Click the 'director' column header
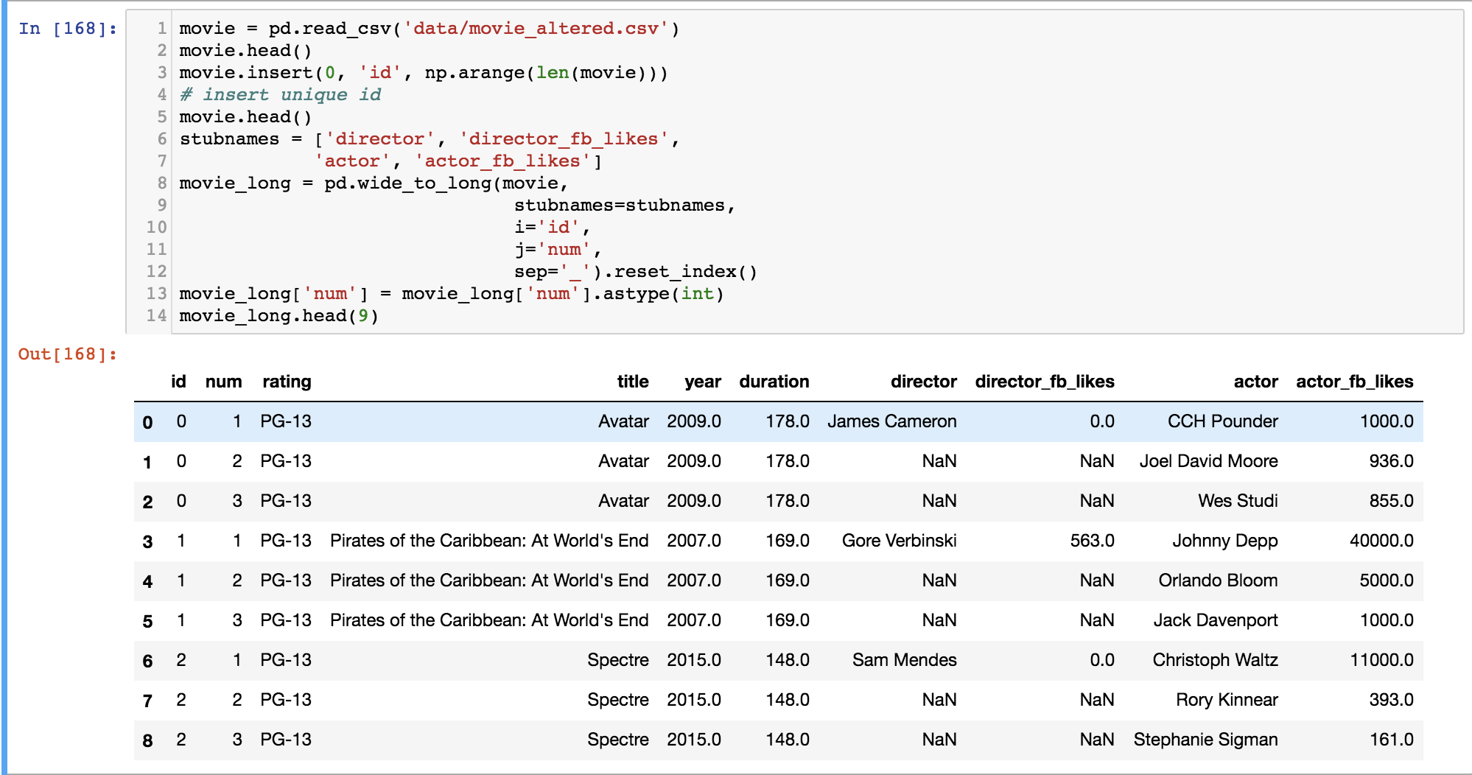This screenshot has width=1472, height=775. click(x=924, y=382)
